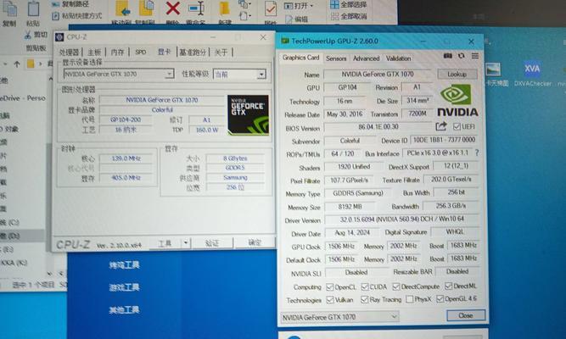Viewport: 566px width, 339px height.
Task: Switch to the Sensors tab in GPU-Z
Action: point(336,58)
